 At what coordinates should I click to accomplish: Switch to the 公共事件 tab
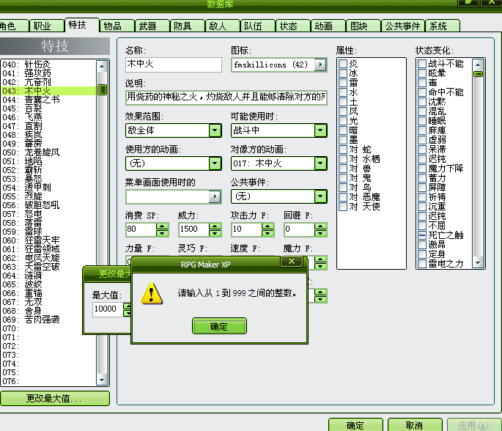pyautogui.click(x=403, y=26)
